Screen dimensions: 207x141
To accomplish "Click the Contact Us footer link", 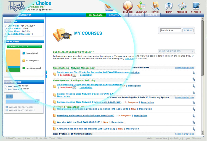I will (41, 138).
